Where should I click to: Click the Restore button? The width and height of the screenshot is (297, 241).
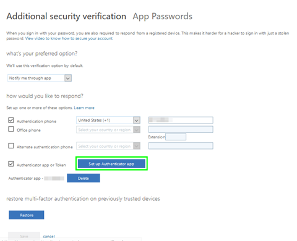[x=27, y=215]
